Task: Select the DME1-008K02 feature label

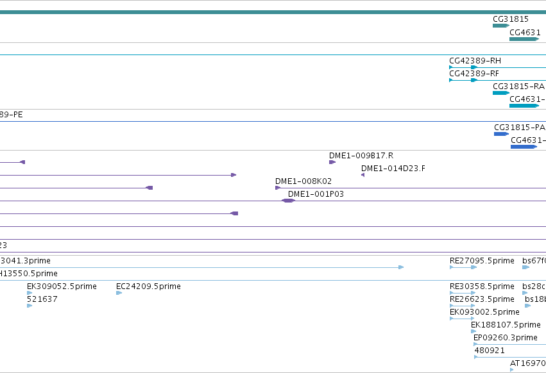Action: [x=303, y=181]
